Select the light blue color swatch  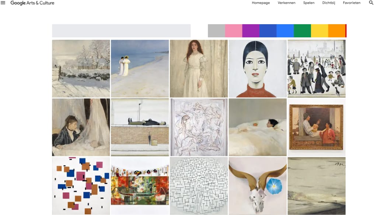coord(285,31)
